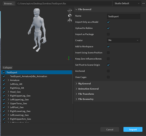146x136 pixels.
Task: Click the tree list vertical scrollbar
Action: click(73, 87)
